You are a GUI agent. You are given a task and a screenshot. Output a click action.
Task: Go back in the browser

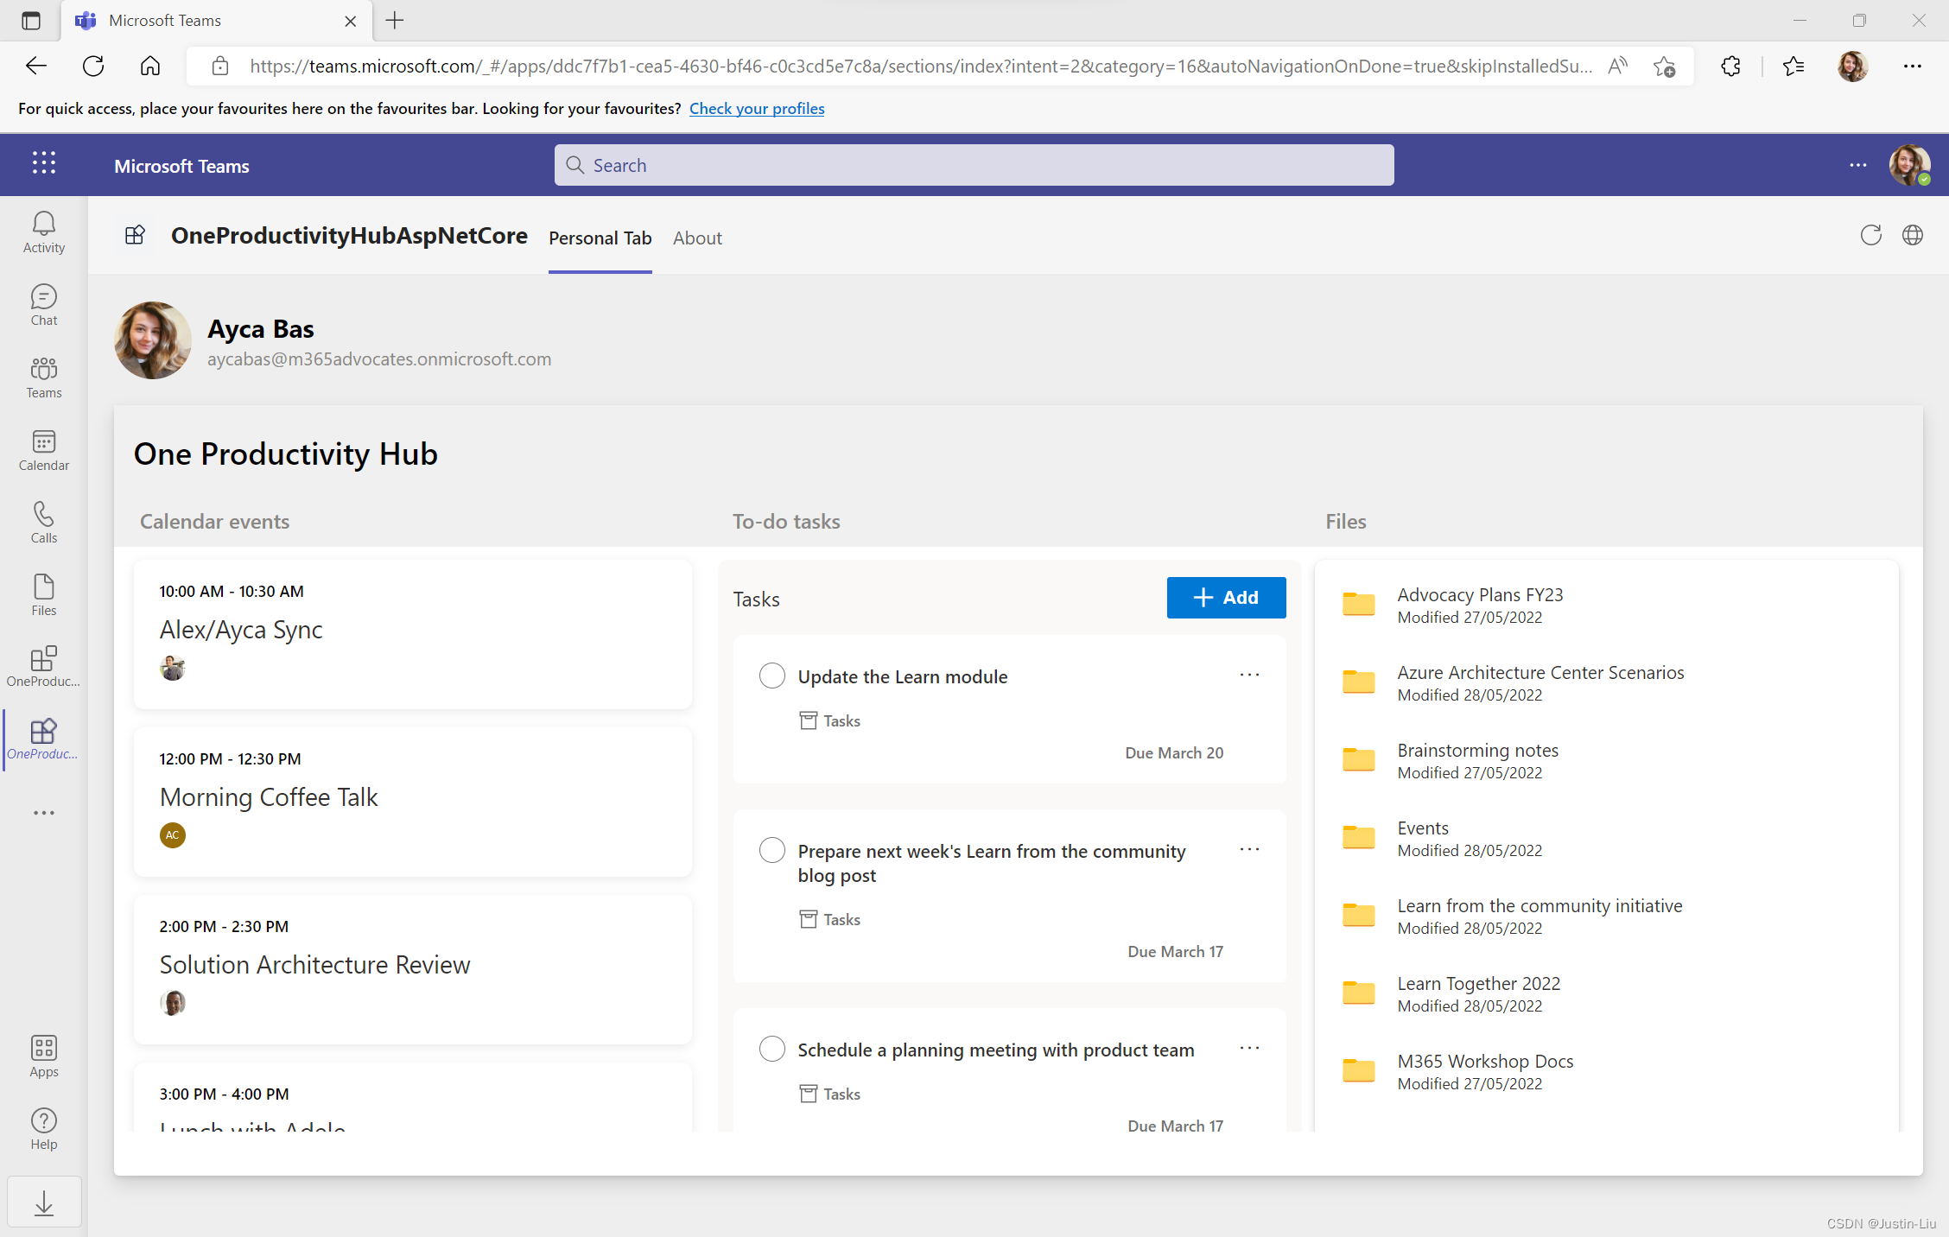coord(36,66)
